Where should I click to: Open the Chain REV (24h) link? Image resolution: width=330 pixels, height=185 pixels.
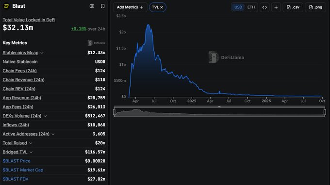19,89
